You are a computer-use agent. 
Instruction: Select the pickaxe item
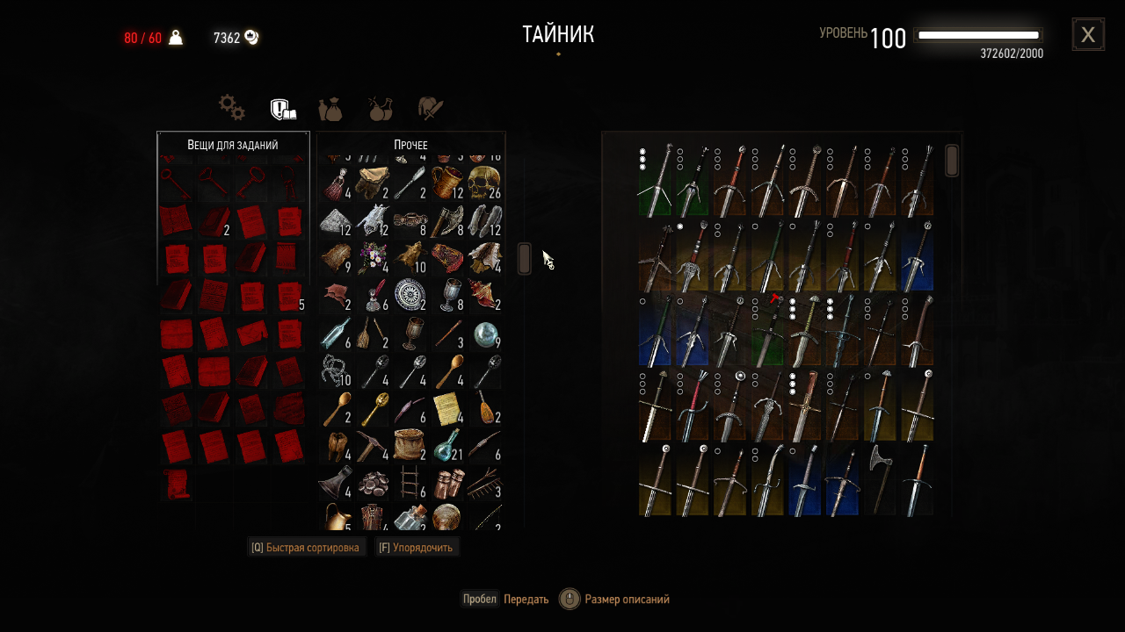tap(373, 445)
